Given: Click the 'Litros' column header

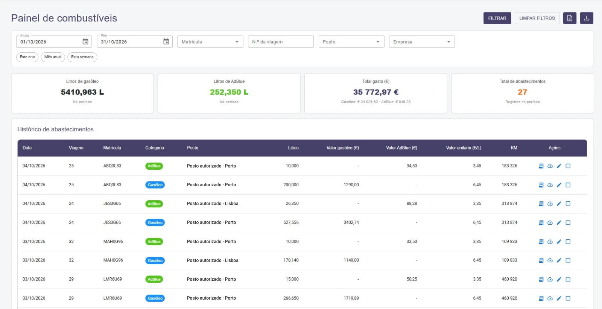Looking at the screenshot, I should tap(293, 148).
